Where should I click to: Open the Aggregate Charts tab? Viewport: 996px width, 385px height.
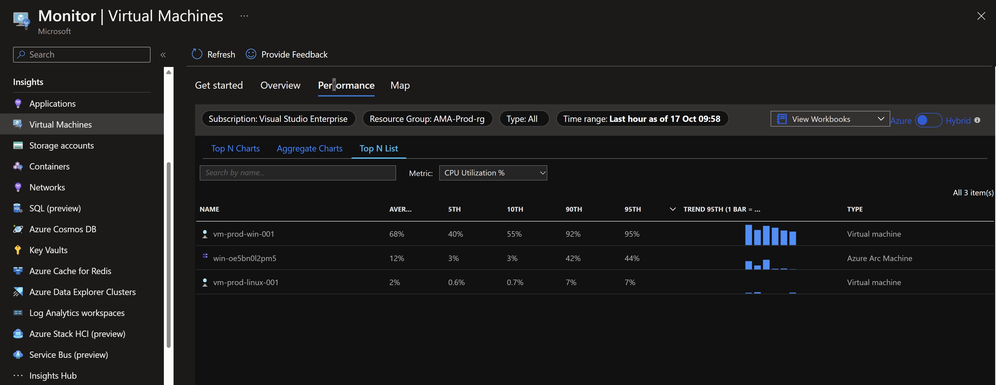pyautogui.click(x=309, y=148)
